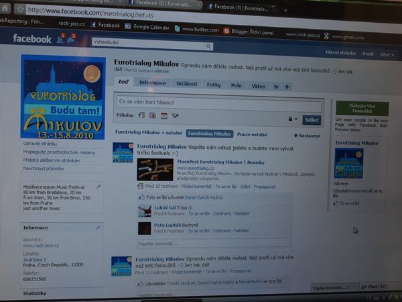Select the Eurotrialog Mikulov wall filter
The height and width of the screenshot is (302, 402).
210,134
